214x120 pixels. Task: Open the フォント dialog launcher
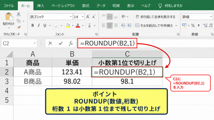96,34
